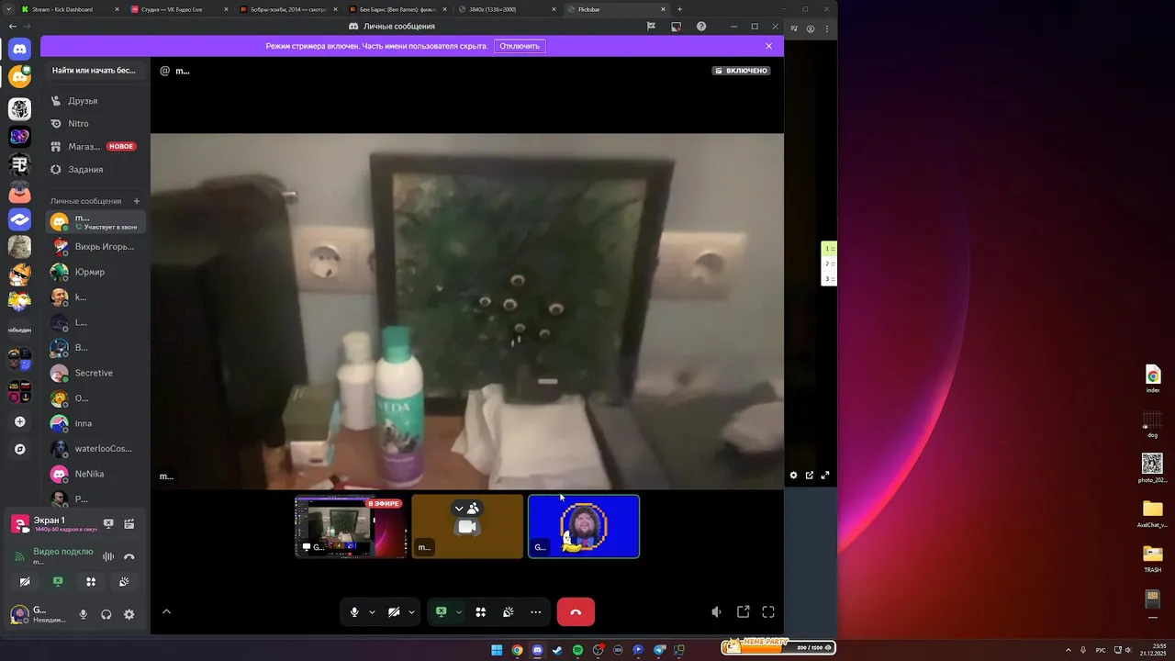The width and height of the screenshot is (1175, 661).
Task: Mute microphone in the call control bar
Action: click(x=354, y=611)
